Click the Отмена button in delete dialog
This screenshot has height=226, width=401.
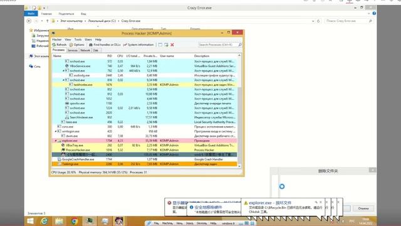363,208
